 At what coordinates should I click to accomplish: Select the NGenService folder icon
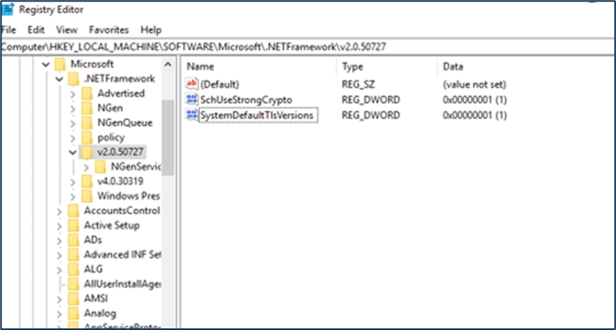coord(100,167)
